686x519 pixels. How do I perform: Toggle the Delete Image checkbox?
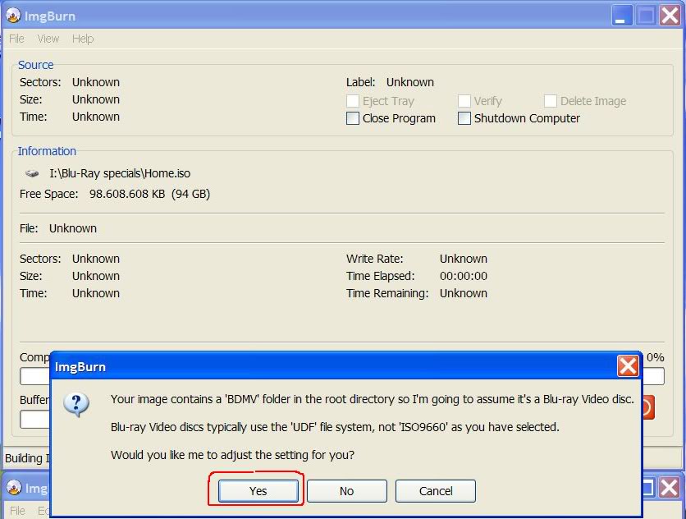(x=551, y=101)
